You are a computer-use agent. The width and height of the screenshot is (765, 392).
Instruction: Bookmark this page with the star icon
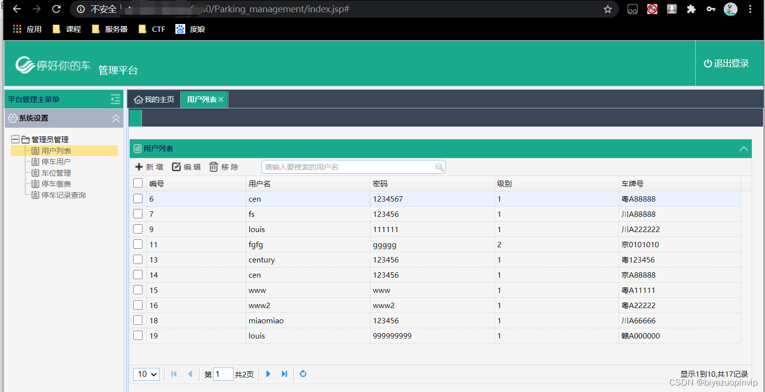pyautogui.click(x=608, y=9)
